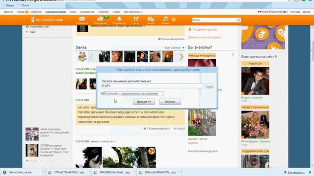The height and width of the screenshot is (176, 314).
Task: Open the Notifications bell icon
Action: tap(119, 19)
